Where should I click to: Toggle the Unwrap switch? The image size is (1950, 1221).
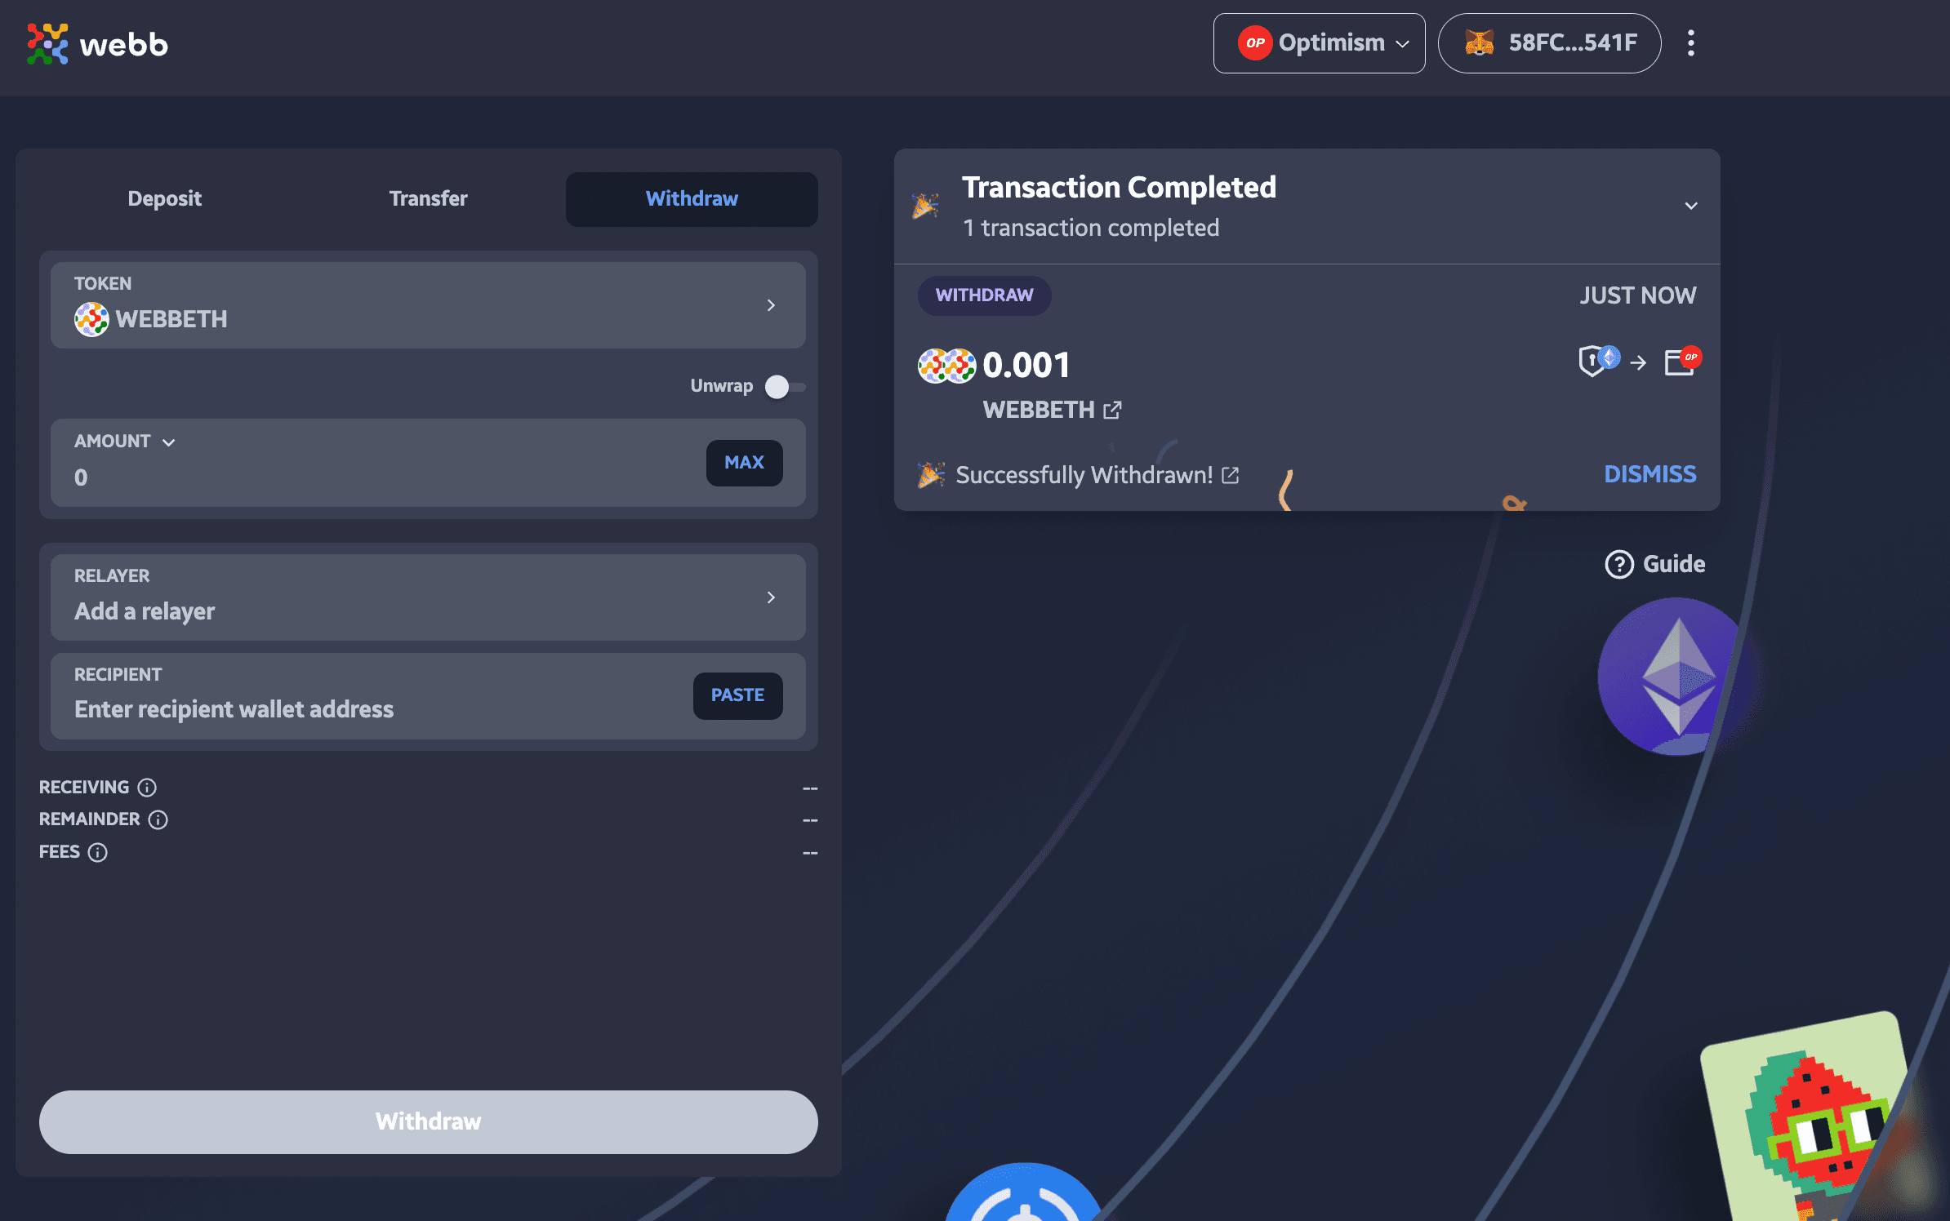(x=785, y=387)
